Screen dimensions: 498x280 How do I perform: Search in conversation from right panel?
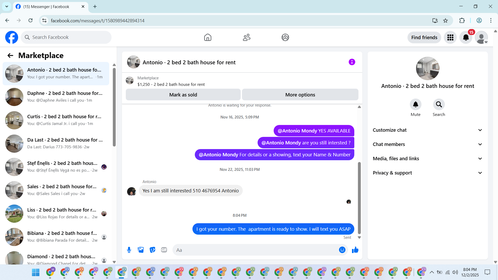pyautogui.click(x=439, y=105)
